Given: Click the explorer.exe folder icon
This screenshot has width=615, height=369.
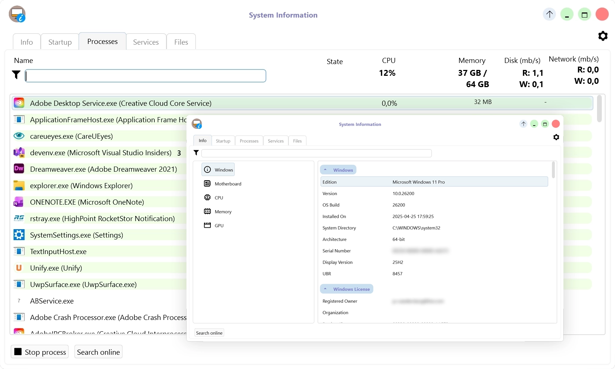Looking at the screenshot, I should point(19,185).
